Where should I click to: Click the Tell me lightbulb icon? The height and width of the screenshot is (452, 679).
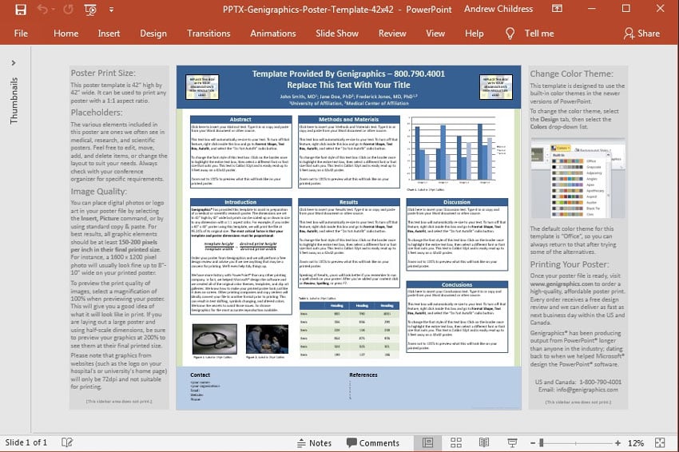510,34
